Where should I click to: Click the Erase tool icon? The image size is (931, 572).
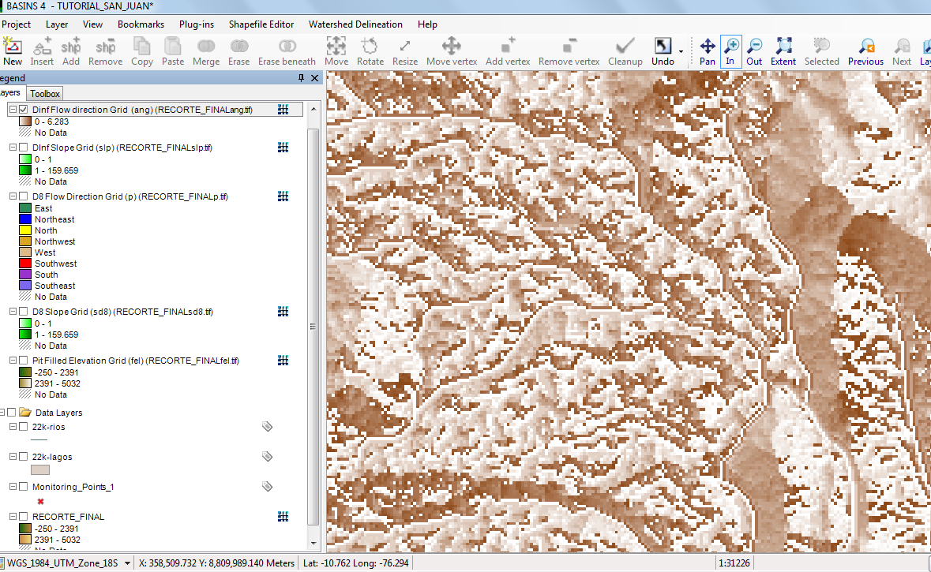pos(238,51)
